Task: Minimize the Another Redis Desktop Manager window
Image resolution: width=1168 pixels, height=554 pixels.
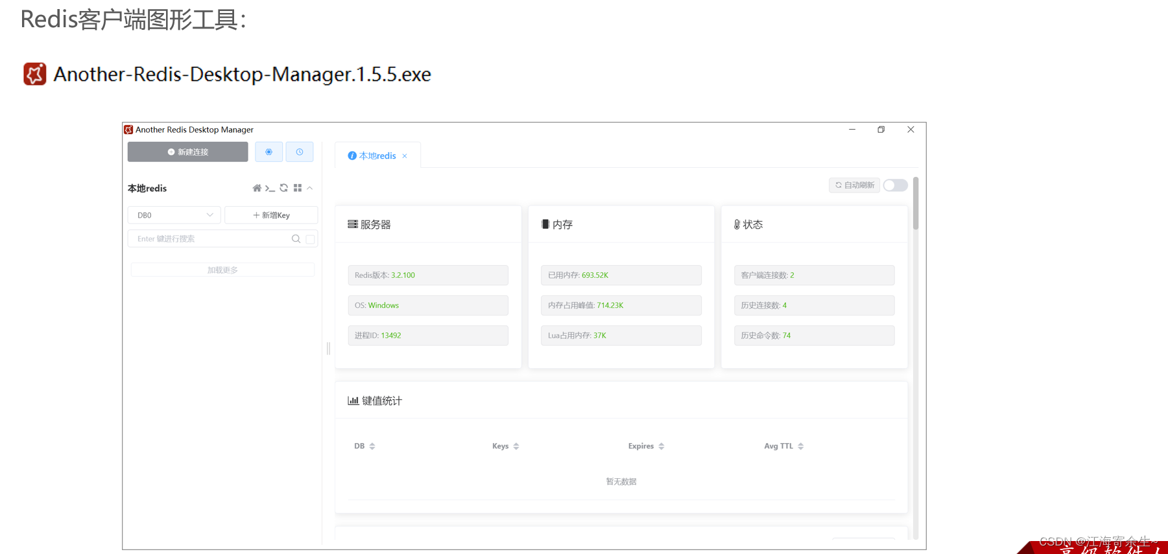Action: pyautogui.click(x=852, y=130)
